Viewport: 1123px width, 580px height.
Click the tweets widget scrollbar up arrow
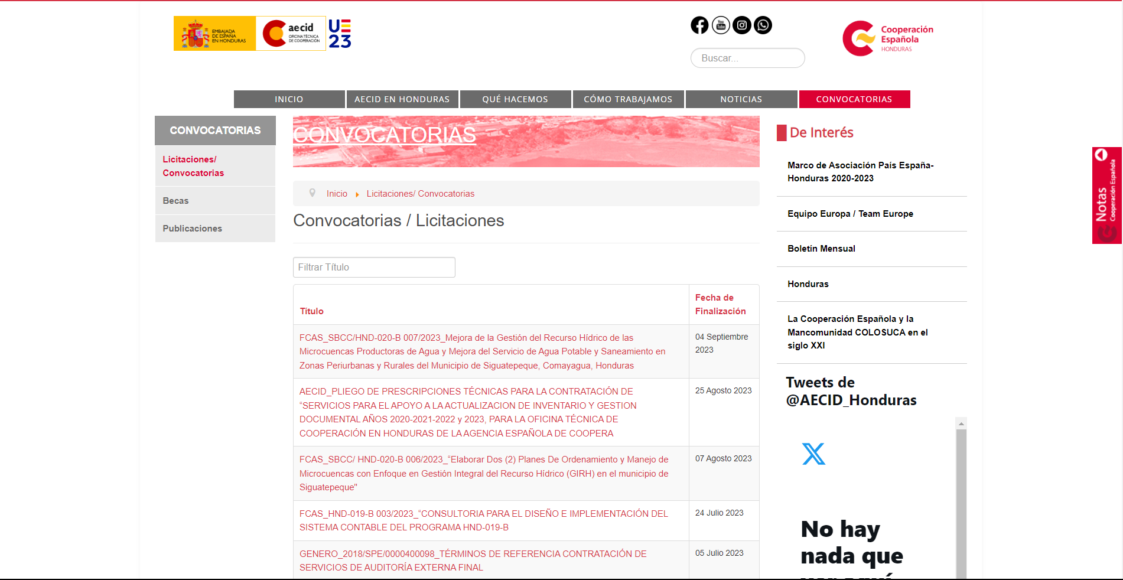(961, 423)
